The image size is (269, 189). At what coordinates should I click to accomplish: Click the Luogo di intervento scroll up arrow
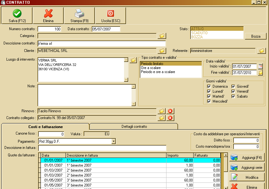(126, 60)
